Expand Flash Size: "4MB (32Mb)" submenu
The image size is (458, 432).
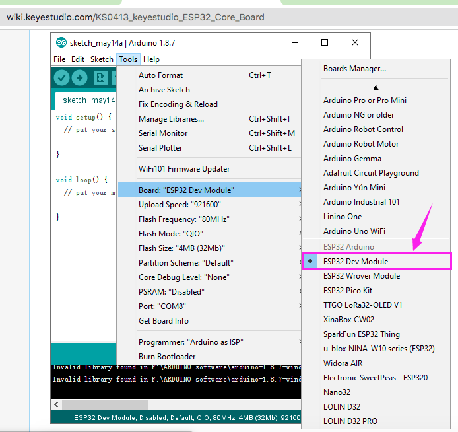[x=209, y=248]
